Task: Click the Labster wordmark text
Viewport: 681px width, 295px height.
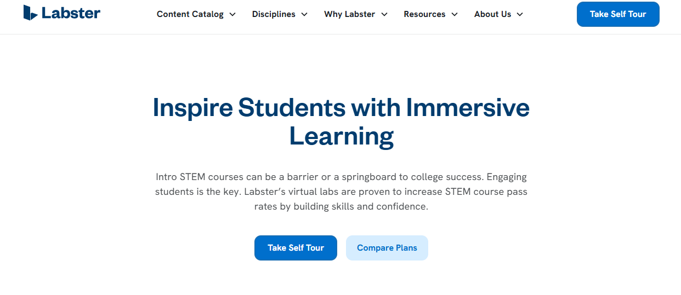Action: tap(71, 13)
